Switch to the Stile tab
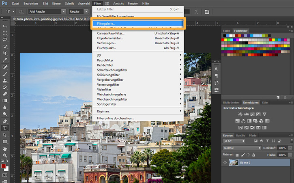This screenshot has width=294, height=183. coord(265,103)
